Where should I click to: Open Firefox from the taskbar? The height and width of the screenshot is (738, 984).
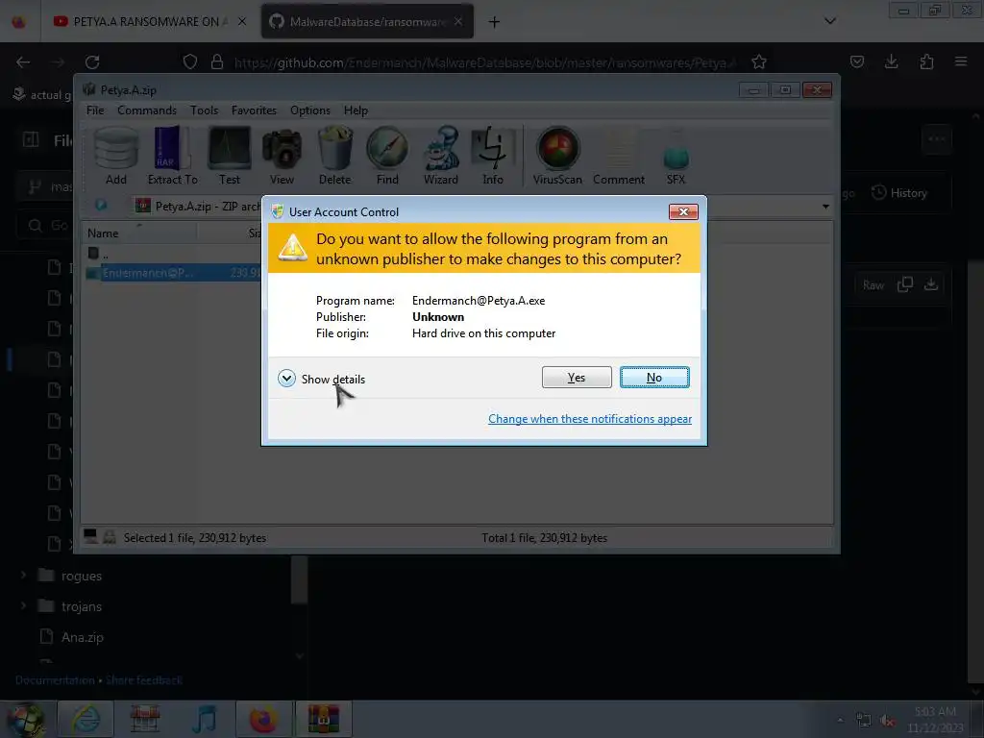click(263, 719)
